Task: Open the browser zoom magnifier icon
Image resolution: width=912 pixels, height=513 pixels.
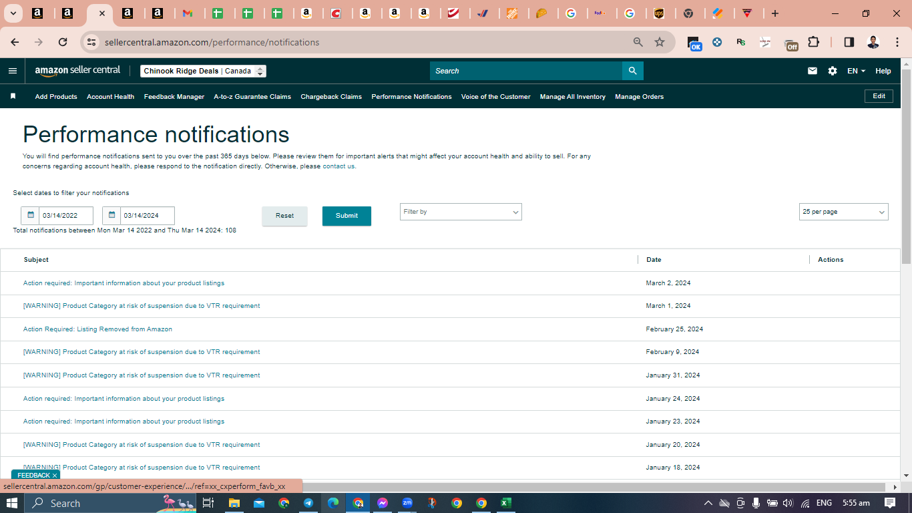Action: pyautogui.click(x=638, y=42)
